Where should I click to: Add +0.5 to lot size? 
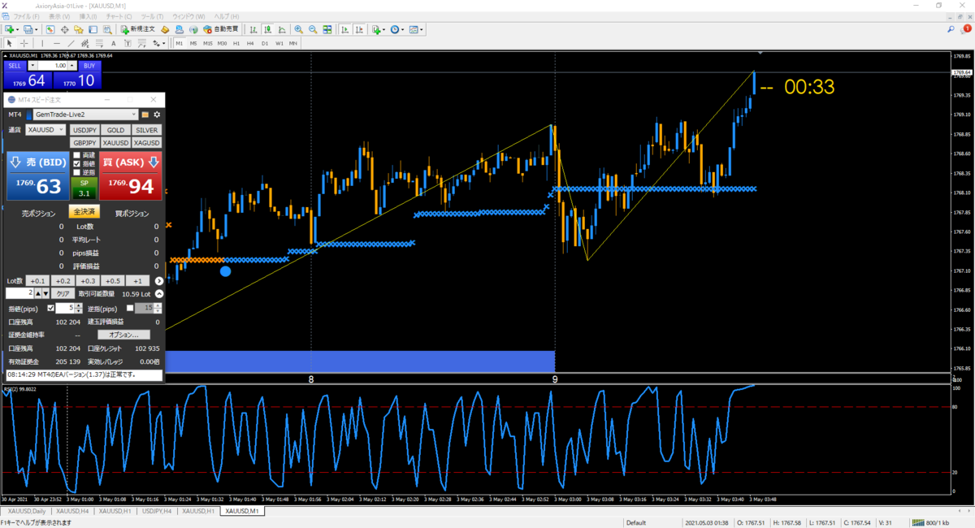[x=113, y=281]
